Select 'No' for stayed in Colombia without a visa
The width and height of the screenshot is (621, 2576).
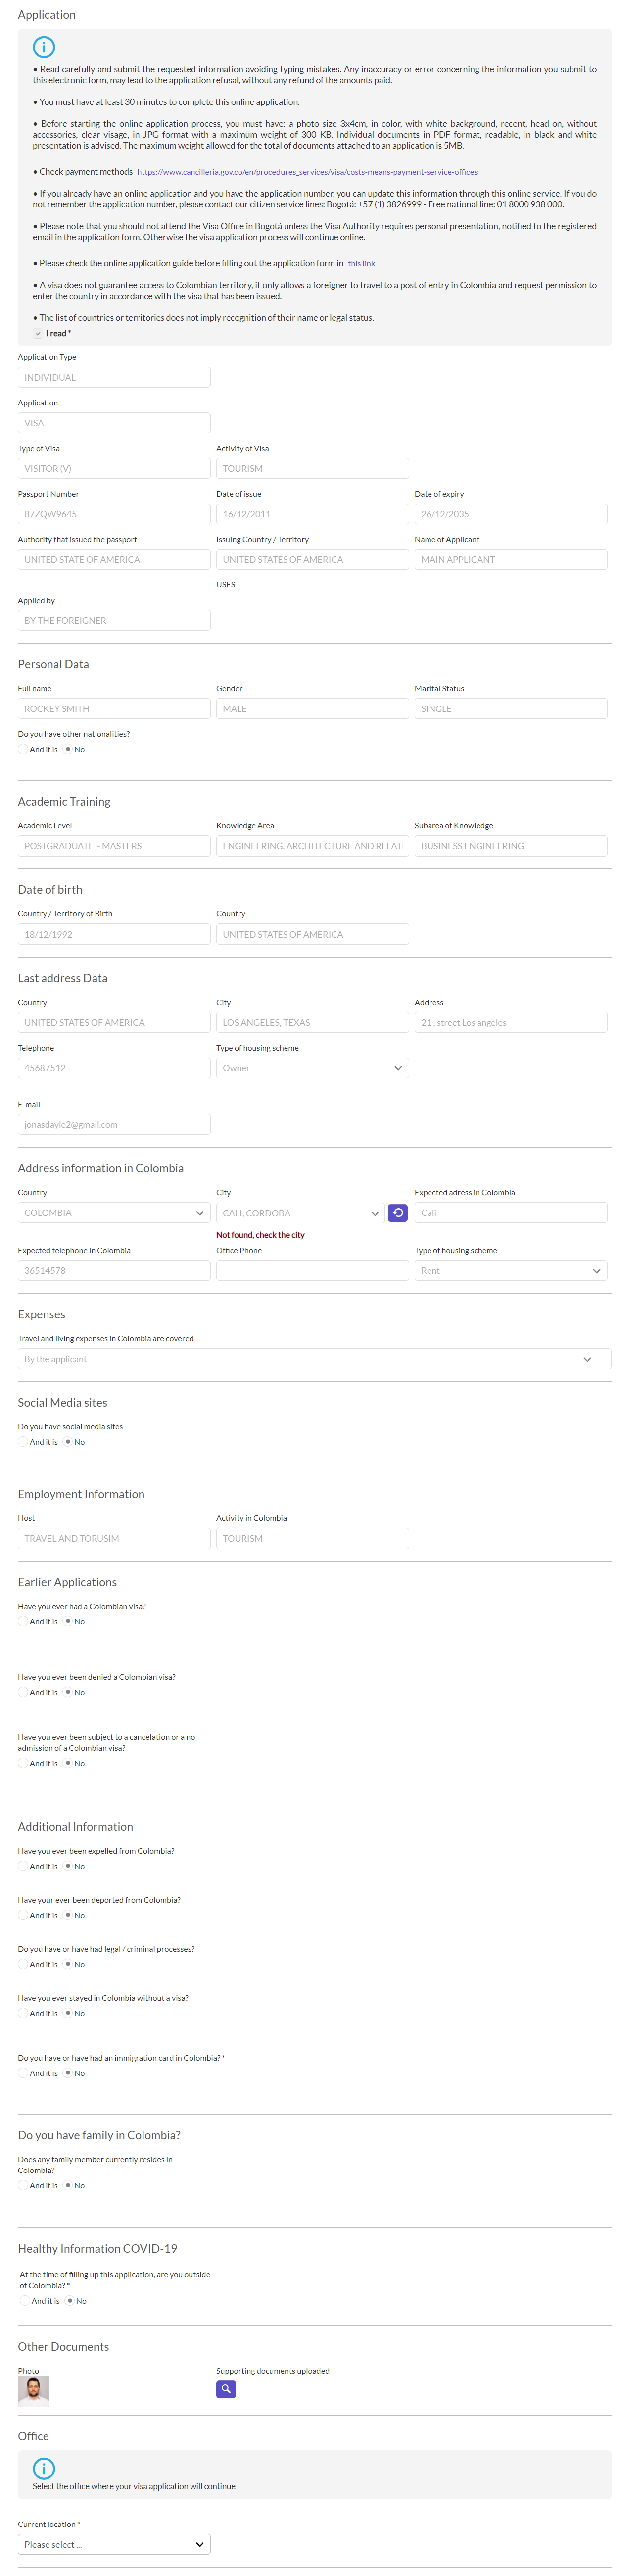(x=68, y=2014)
